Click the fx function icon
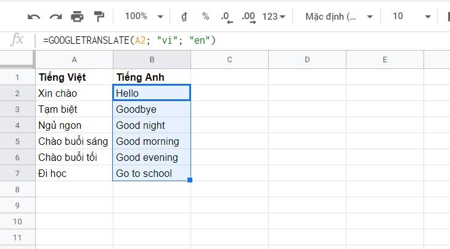The height and width of the screenshot is (249, 450). click(17, 39)
